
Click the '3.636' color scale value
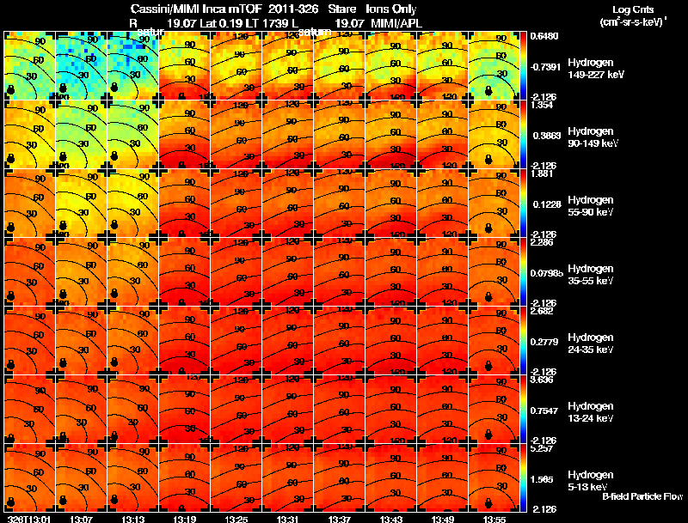(542, 380)
